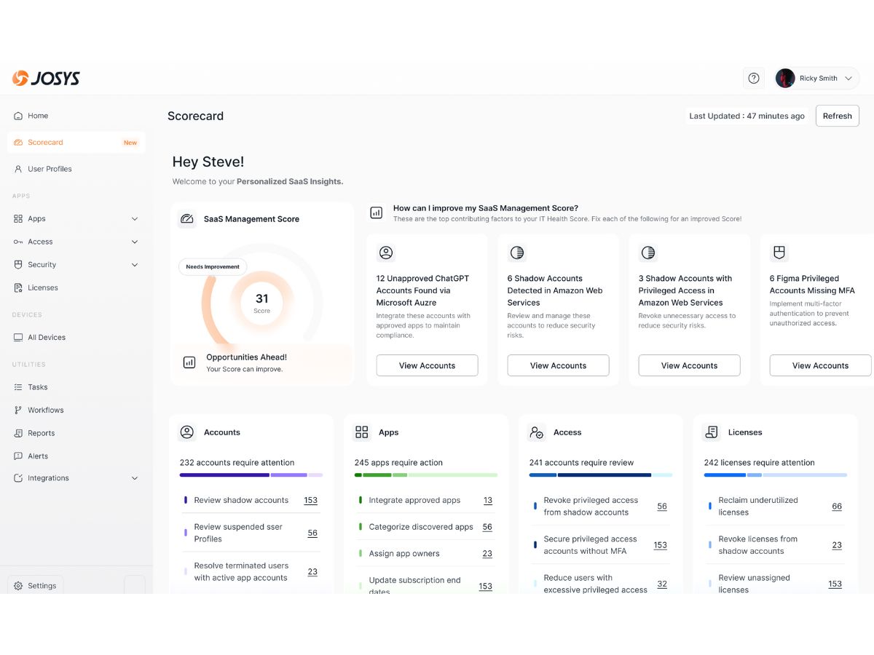The image size is (874, 655).
Task: Expand the Access sidebar chevron
Action: tap(135, 242)
